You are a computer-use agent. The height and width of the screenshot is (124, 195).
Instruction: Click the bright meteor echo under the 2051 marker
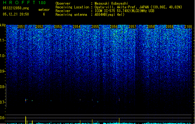(x=26, y=100)
